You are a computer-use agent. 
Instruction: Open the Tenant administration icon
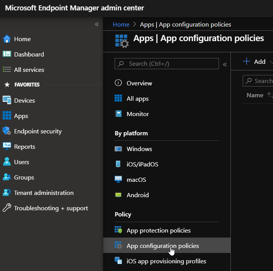click(x=7, y=193)
